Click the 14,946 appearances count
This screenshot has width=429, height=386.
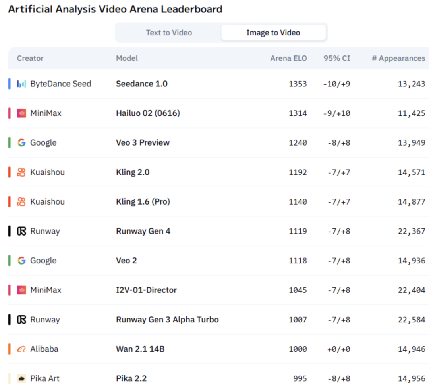tap(412, 349)
